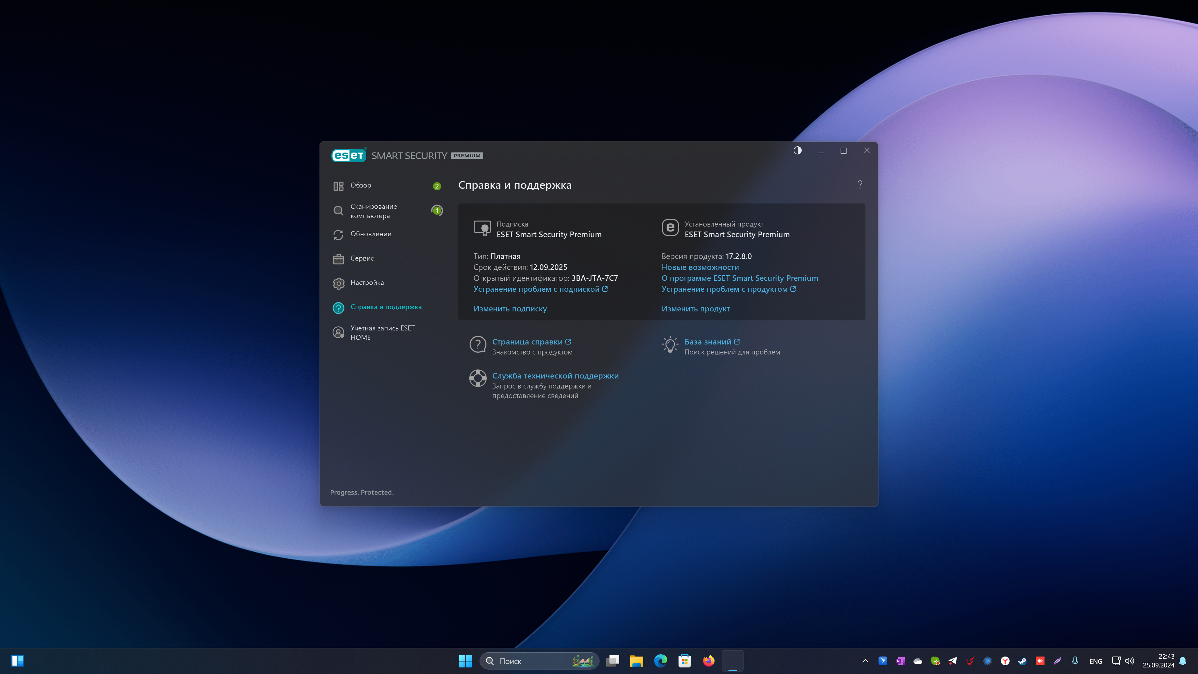Click the OneDrive cloud tray icon

(x=918, y=661)
